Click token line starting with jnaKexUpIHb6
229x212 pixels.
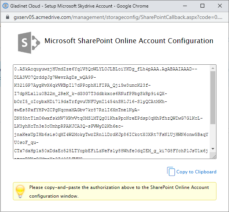[x=111, y=134]
